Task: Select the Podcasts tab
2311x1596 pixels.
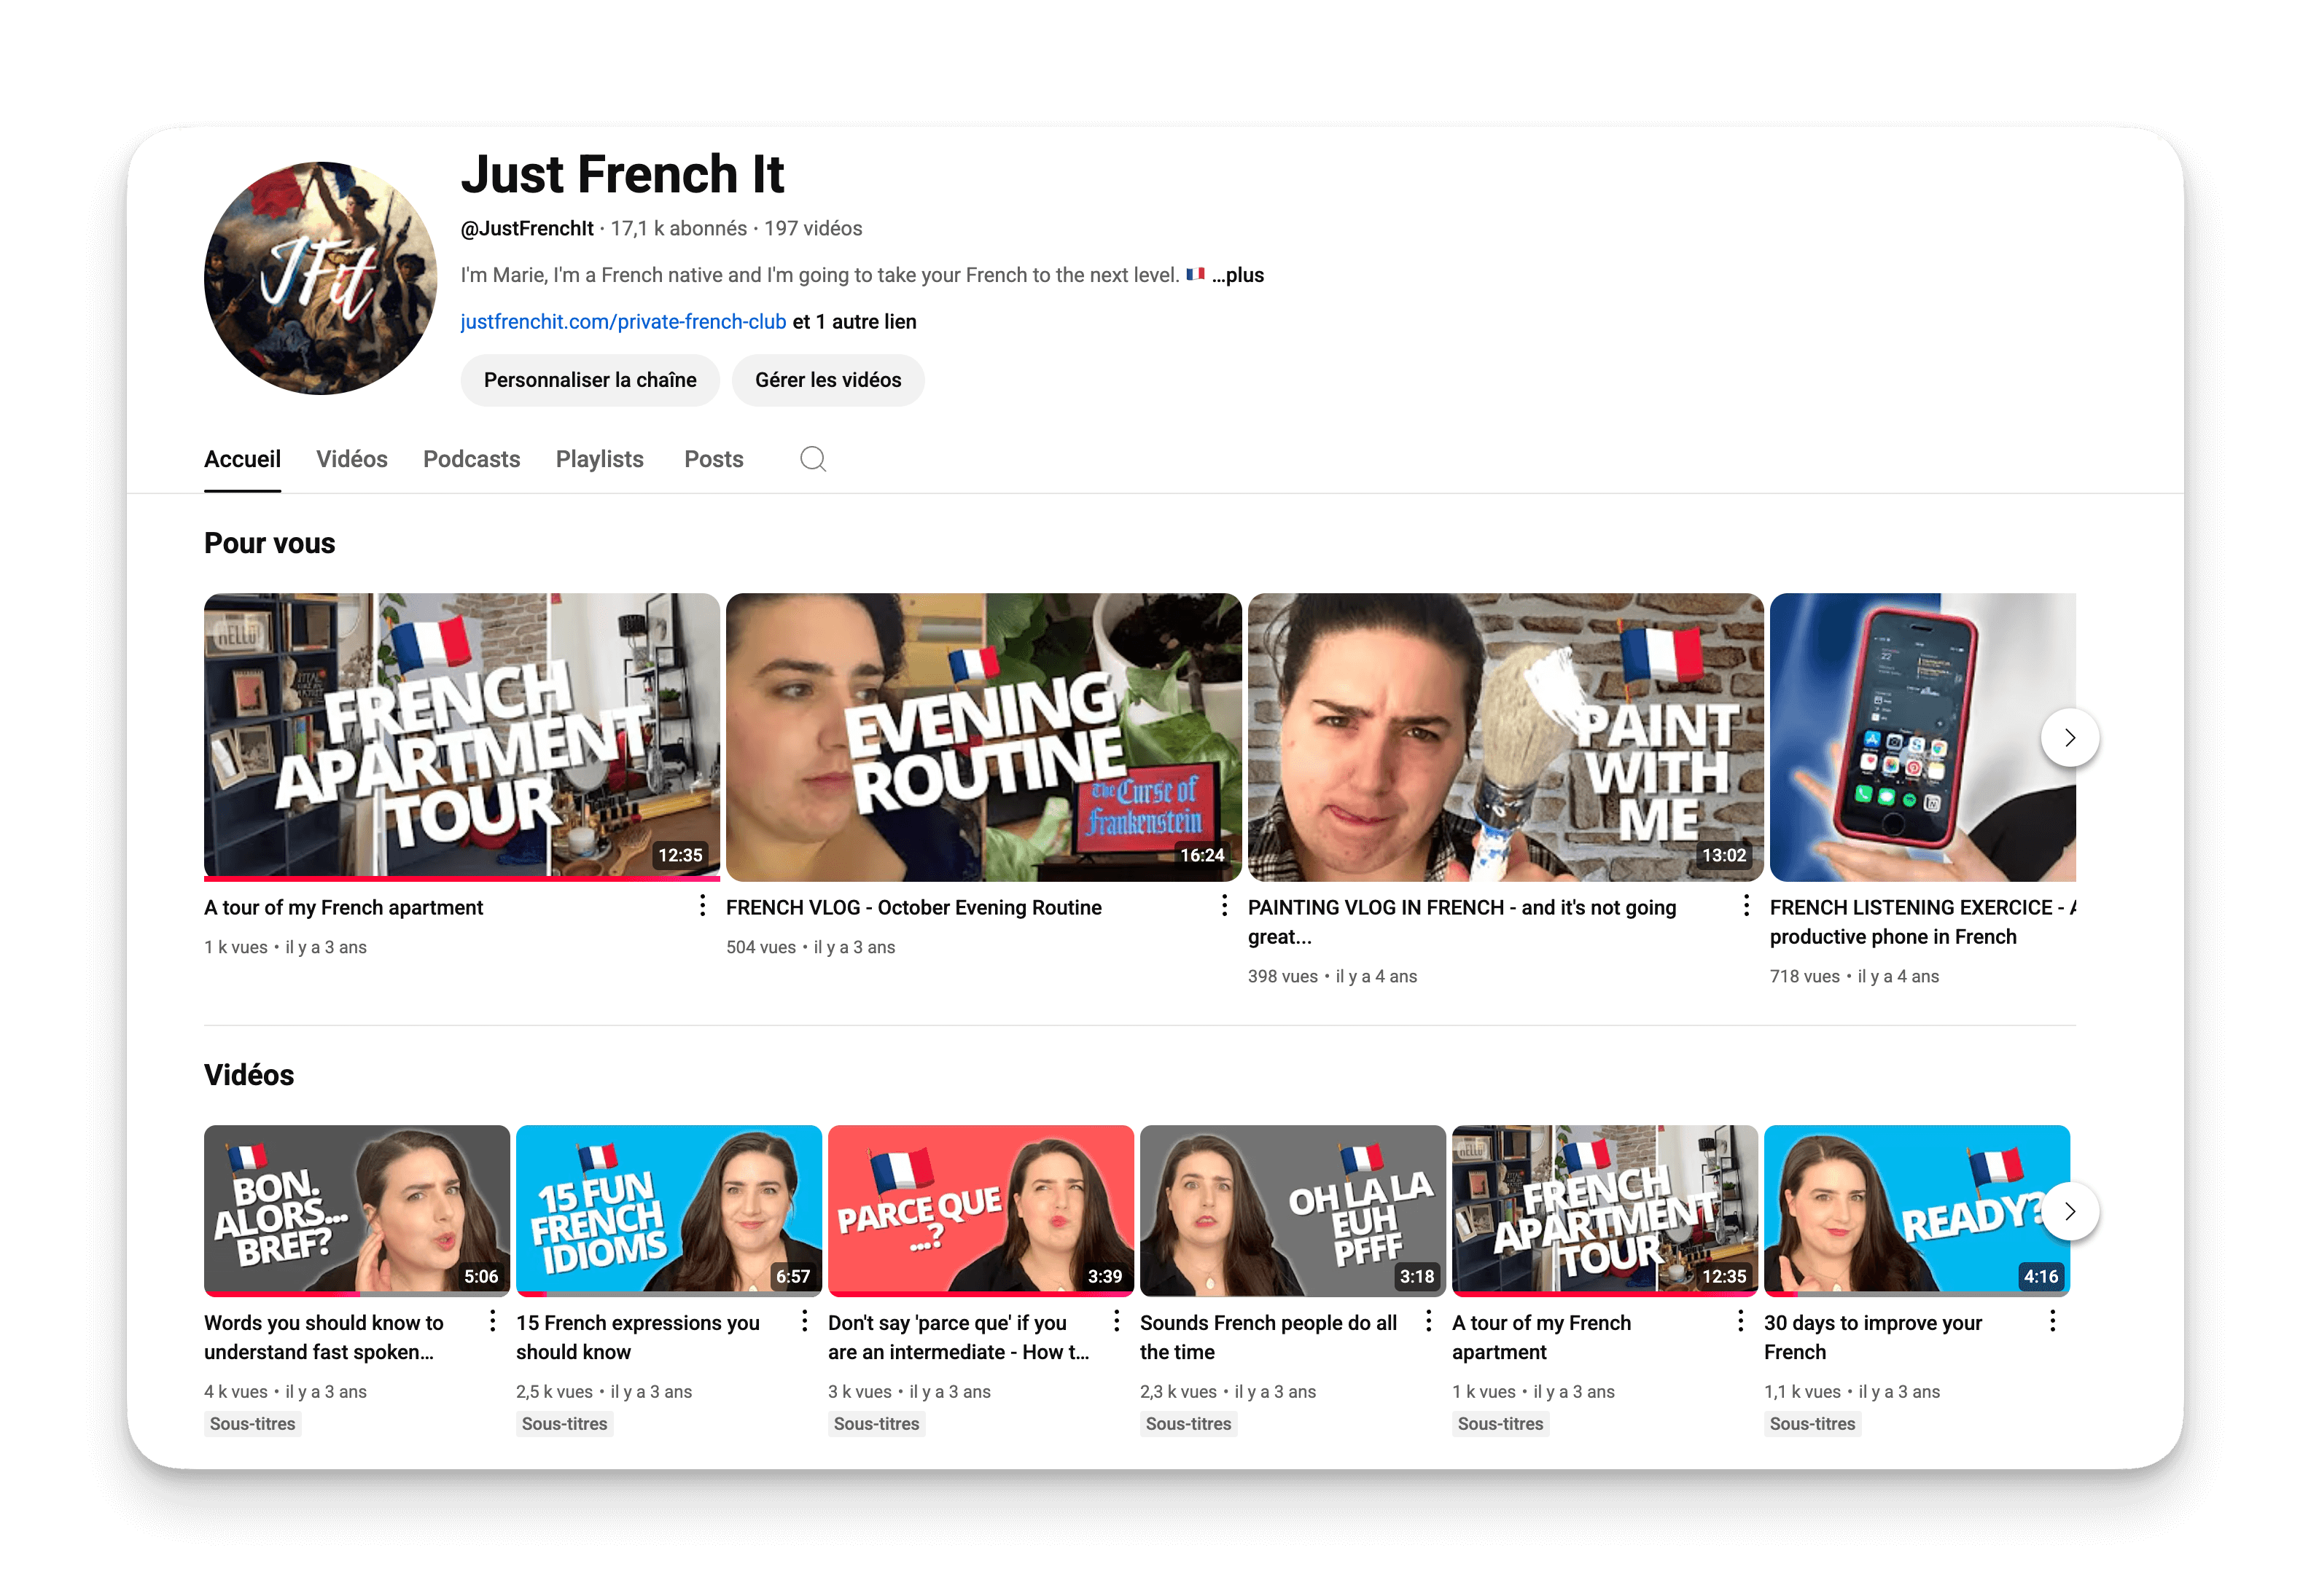Action: [471, 459]
